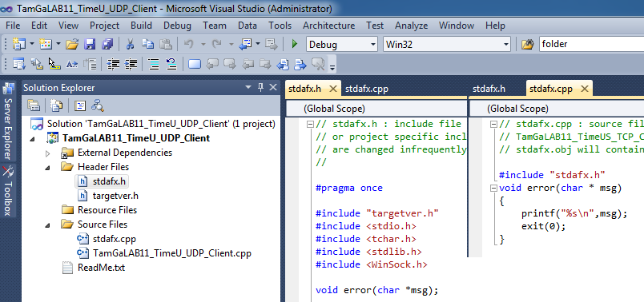Click the Display Parameter Info icon
644x302 pixels.
click(x=37, y=64)
